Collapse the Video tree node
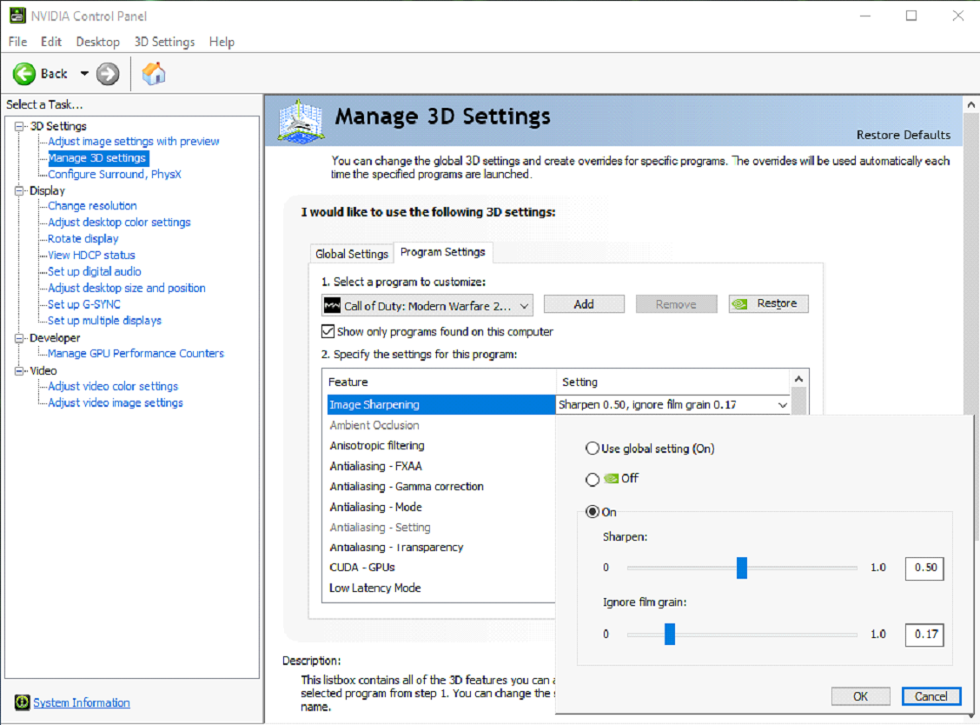Viewport: 980px width, 725px height. 19,370
